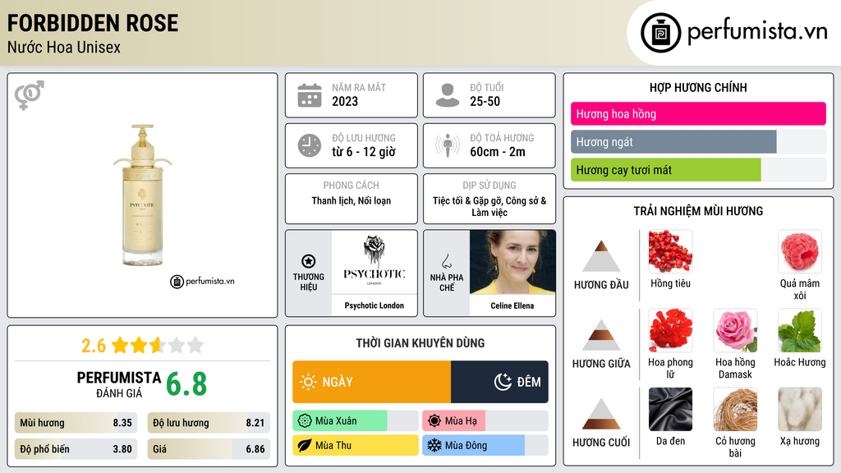Click the Ngày daytime segment
Viewport: 841px width, 473px height.
(x=372, y=382)
